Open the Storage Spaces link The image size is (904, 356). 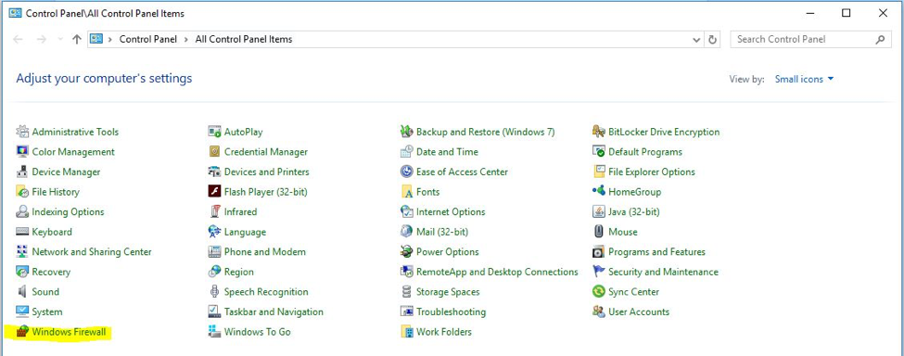tap(448, 291)
